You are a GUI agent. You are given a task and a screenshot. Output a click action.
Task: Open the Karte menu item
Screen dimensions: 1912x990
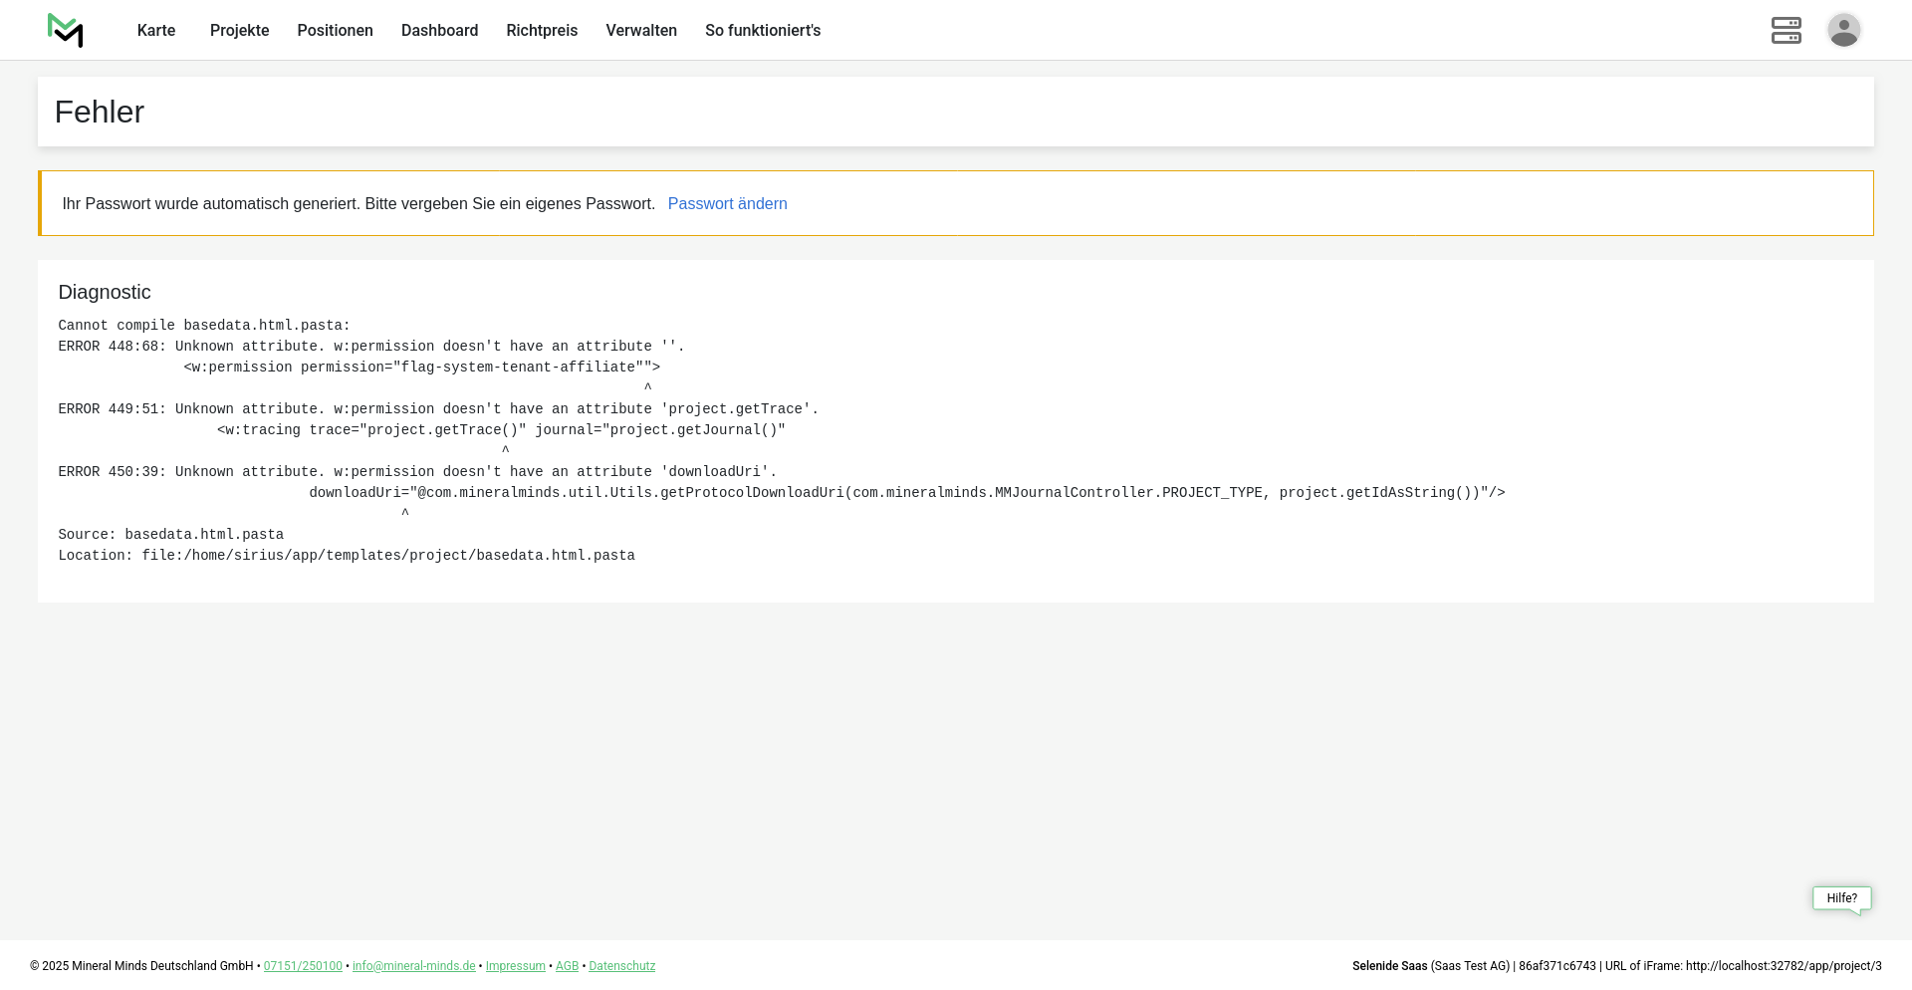(156, 31)
